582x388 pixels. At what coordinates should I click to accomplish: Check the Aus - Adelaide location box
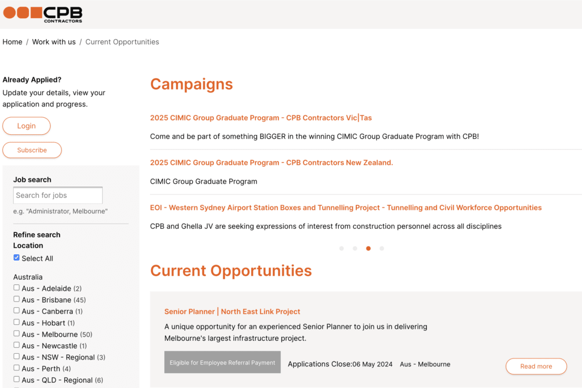[16, 288]
